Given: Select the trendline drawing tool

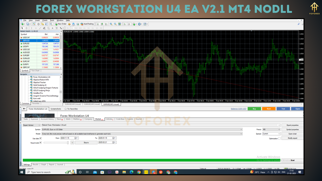Looking at the screenshot, I should pyautogui.click(x=40, y=28).
